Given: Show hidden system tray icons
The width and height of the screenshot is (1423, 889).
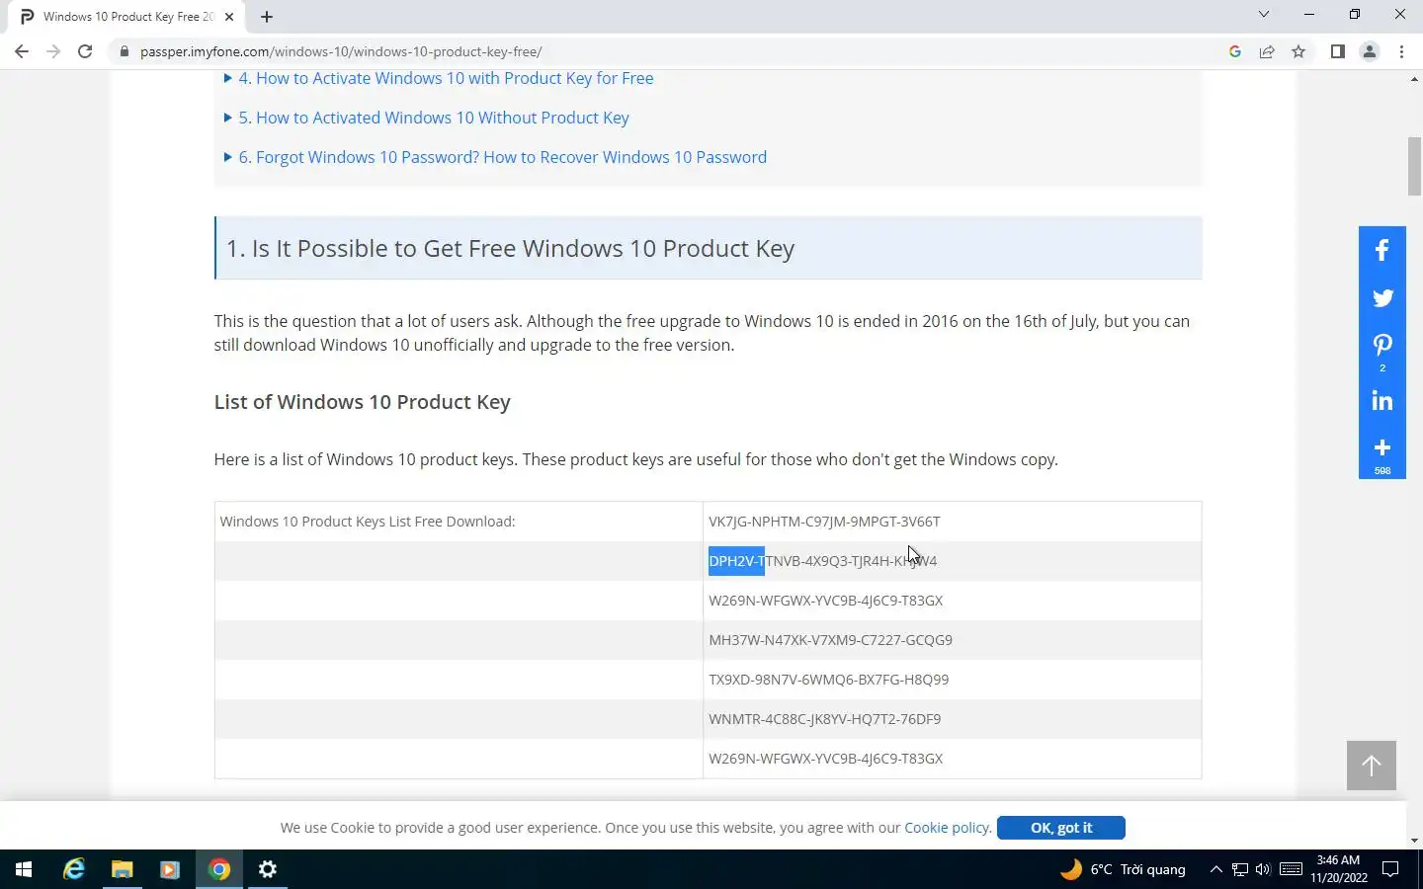Looking at the screenshot, I should pyautogui.click(x=1215, y=869).
